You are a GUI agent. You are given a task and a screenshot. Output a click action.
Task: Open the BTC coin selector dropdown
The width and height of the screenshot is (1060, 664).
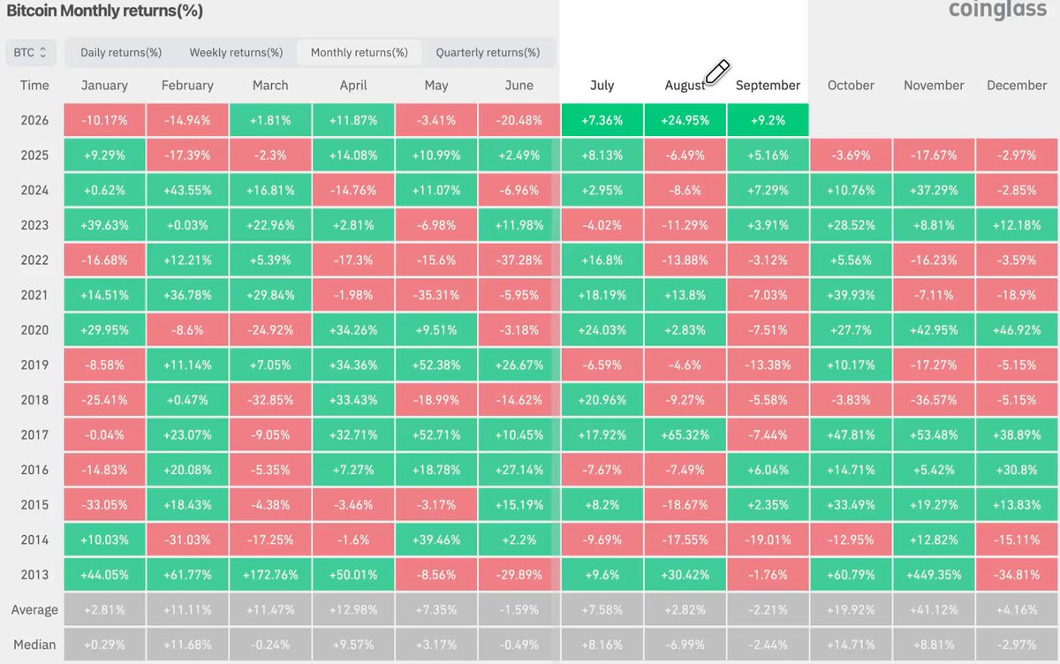pyautogui.click(x=31, y=52)
